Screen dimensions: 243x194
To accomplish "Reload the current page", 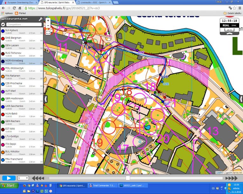I will (14, 8).
